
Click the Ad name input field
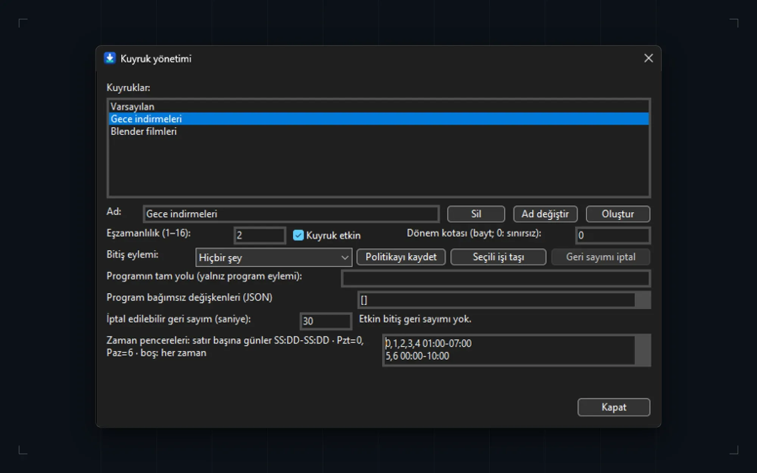coord(291,214)
